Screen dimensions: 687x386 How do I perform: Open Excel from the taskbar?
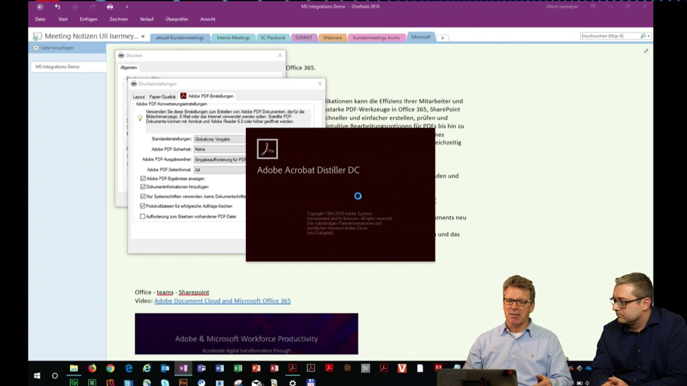pyautogui.click(x=238, y=368)
